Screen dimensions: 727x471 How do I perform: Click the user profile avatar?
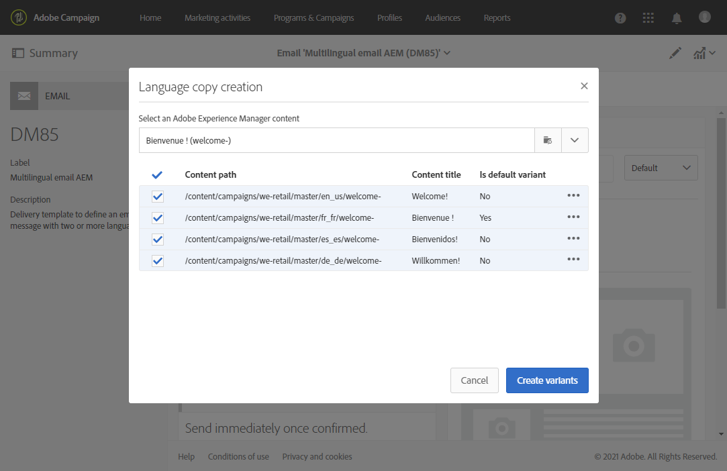click(704, 17)
